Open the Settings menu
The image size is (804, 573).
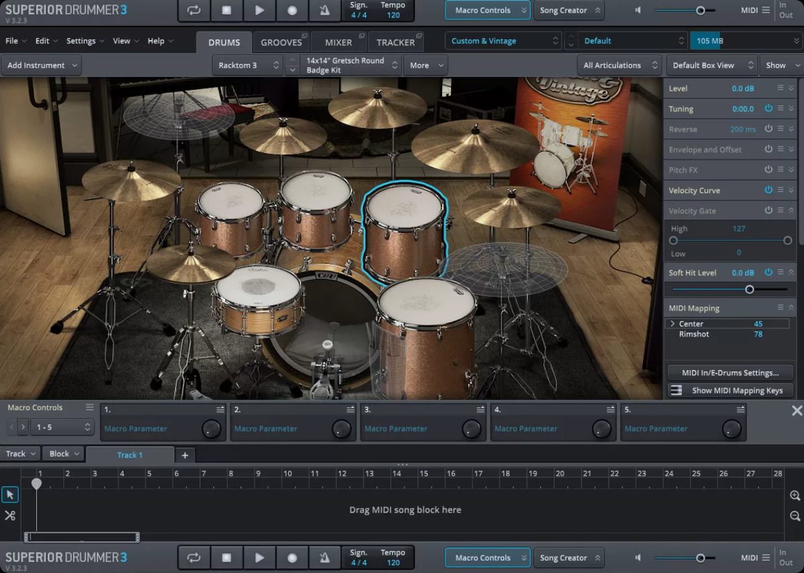coord(85,41)
